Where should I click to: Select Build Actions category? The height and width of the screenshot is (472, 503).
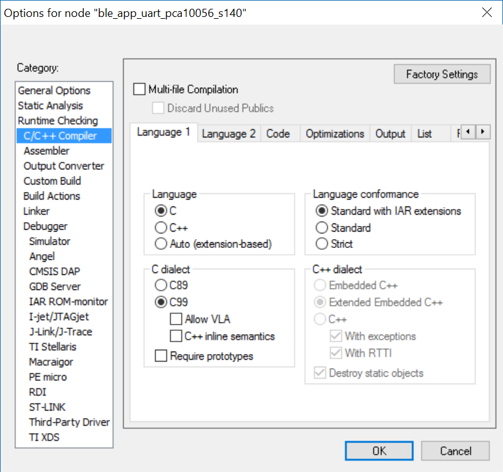(x=64, y=196)
